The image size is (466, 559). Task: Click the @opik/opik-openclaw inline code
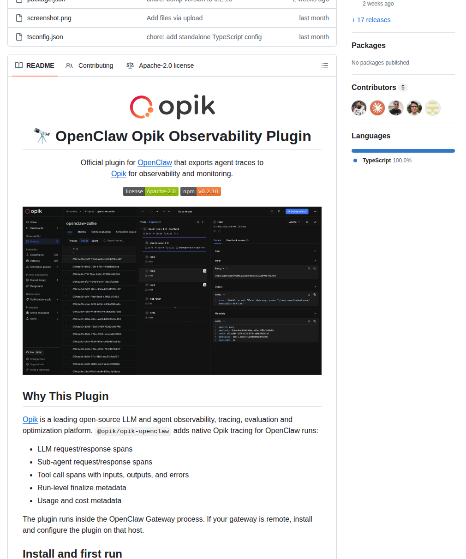coord(133,431)
